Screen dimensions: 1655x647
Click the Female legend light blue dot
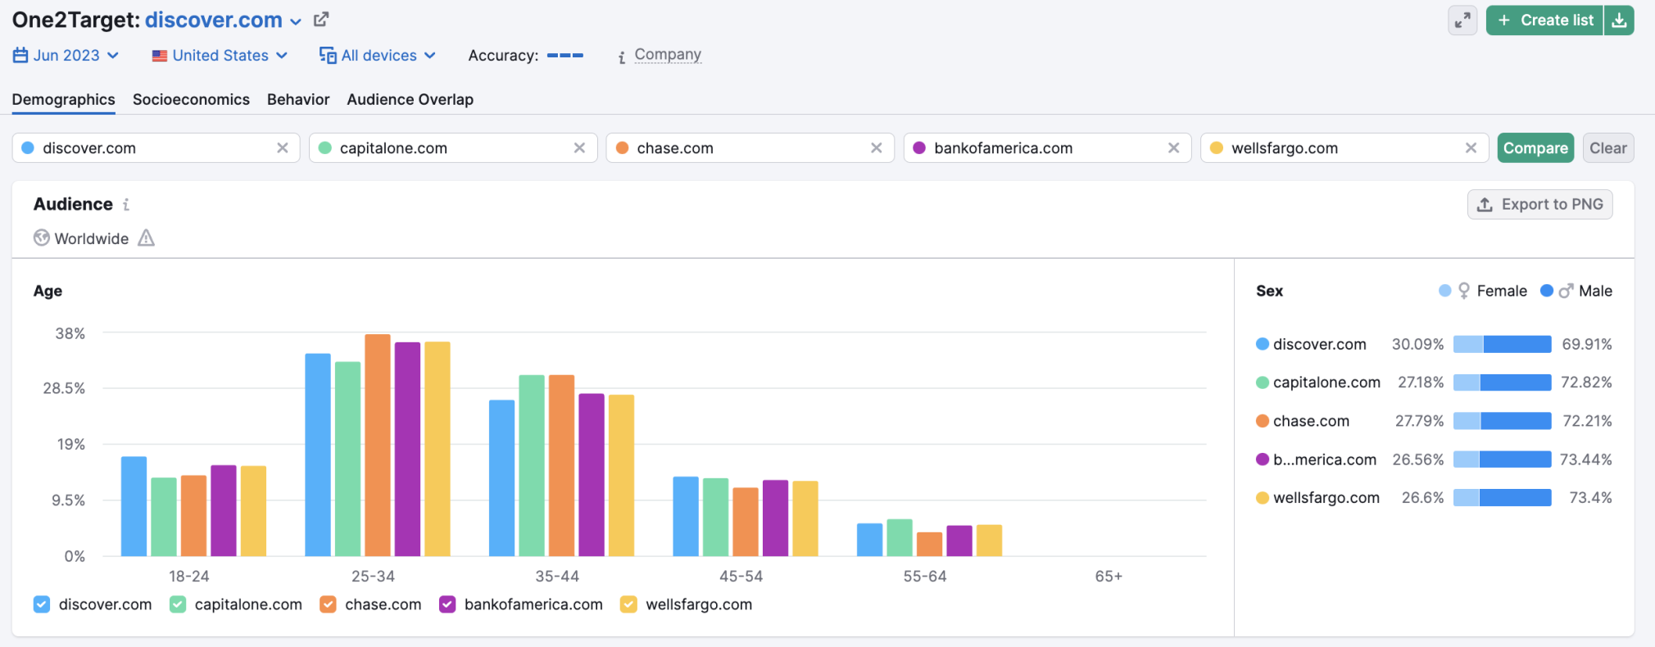click(x=1445, y=291)
